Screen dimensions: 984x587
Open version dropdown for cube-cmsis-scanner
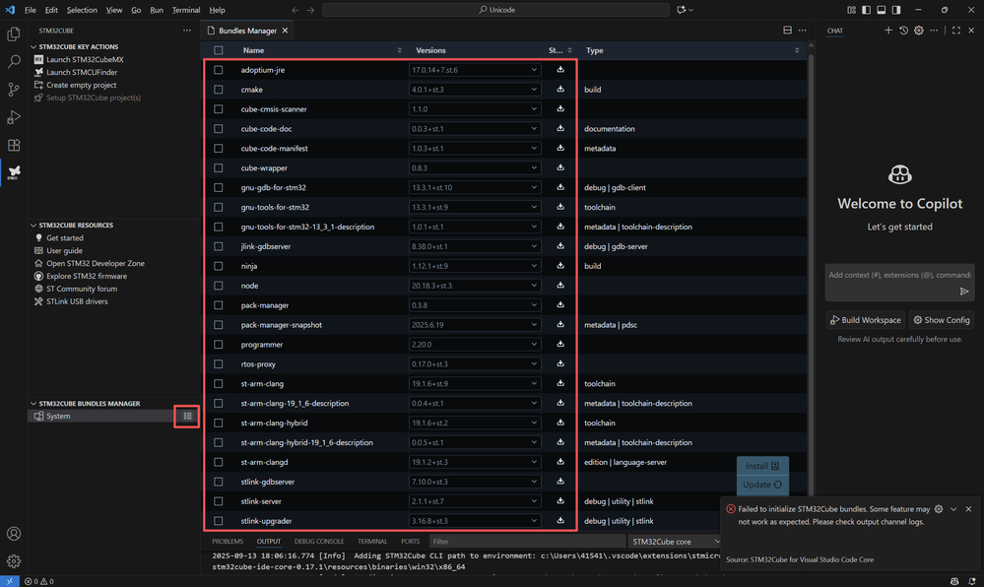pyautogui.click(x=475, y=108)
